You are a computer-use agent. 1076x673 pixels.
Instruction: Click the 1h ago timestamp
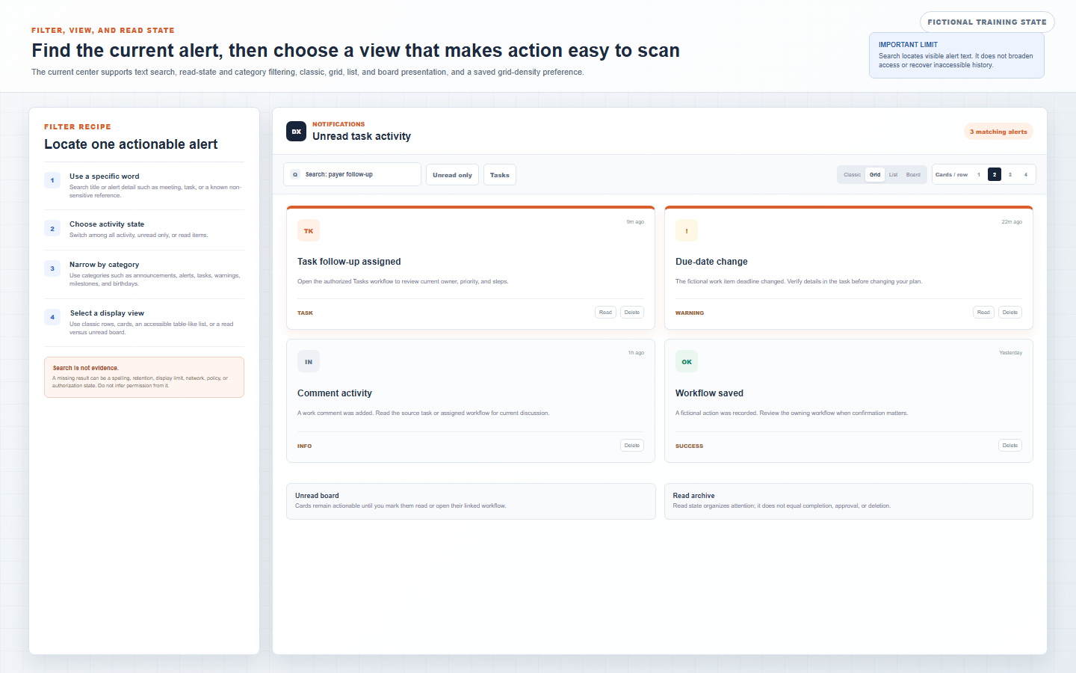pos(636,353)
